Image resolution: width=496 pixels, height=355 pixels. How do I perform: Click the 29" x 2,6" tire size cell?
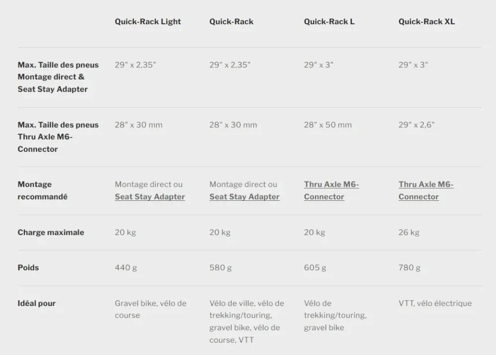pyautogui.click(x=416, y=125)
